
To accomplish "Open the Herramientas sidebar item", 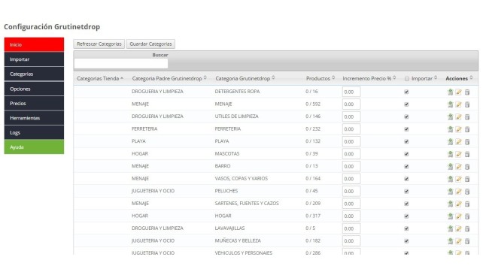I will pyautogui.click(x=34, y=118).
